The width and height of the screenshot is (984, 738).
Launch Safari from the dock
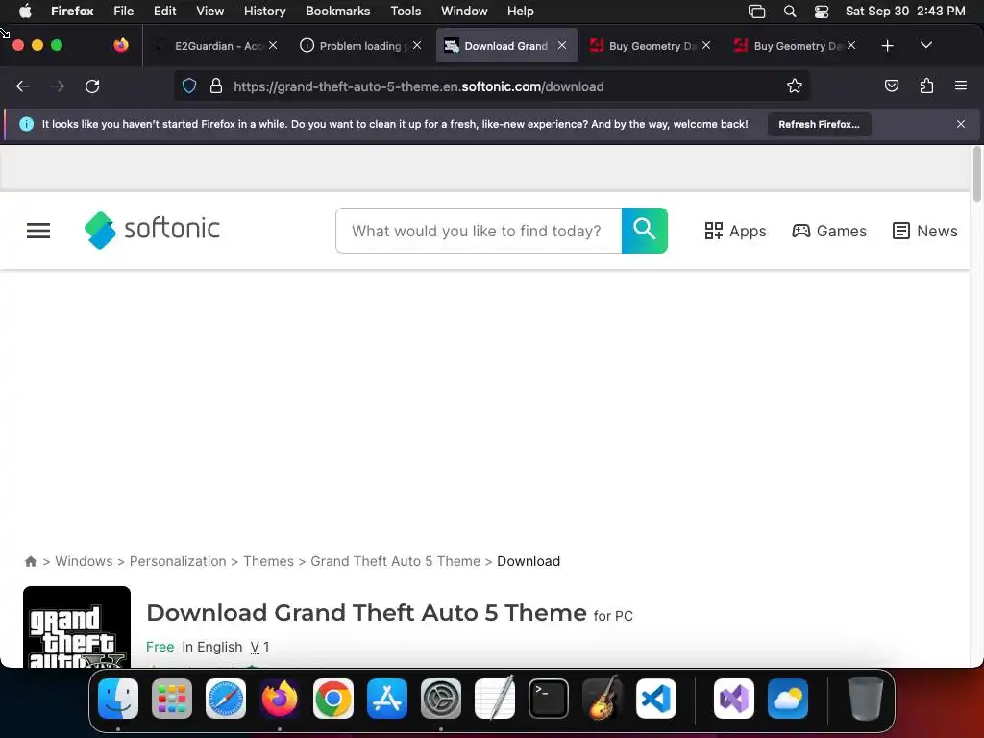(226, 699)
